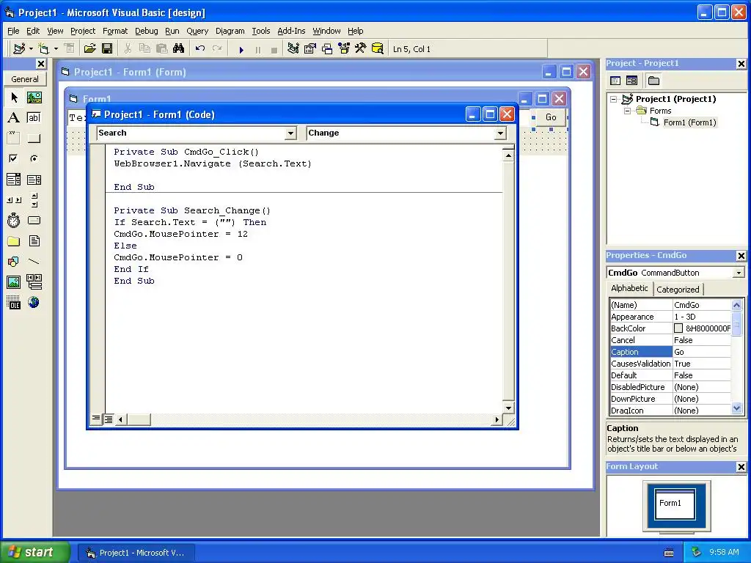Switch to Full Module View in code window
Image resolution: width=751 pixels, height=563 pixels.
[x=109, y=419]
